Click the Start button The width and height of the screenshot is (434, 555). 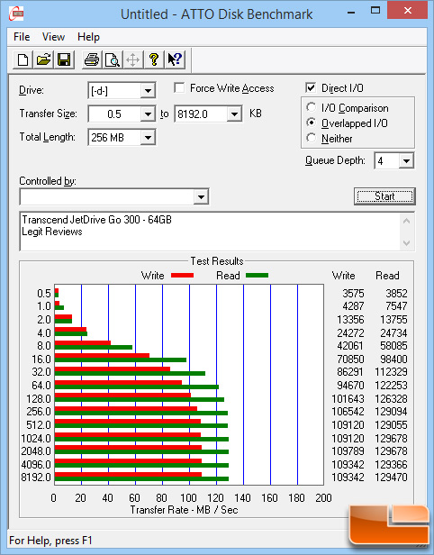click(x=384, y=196)
